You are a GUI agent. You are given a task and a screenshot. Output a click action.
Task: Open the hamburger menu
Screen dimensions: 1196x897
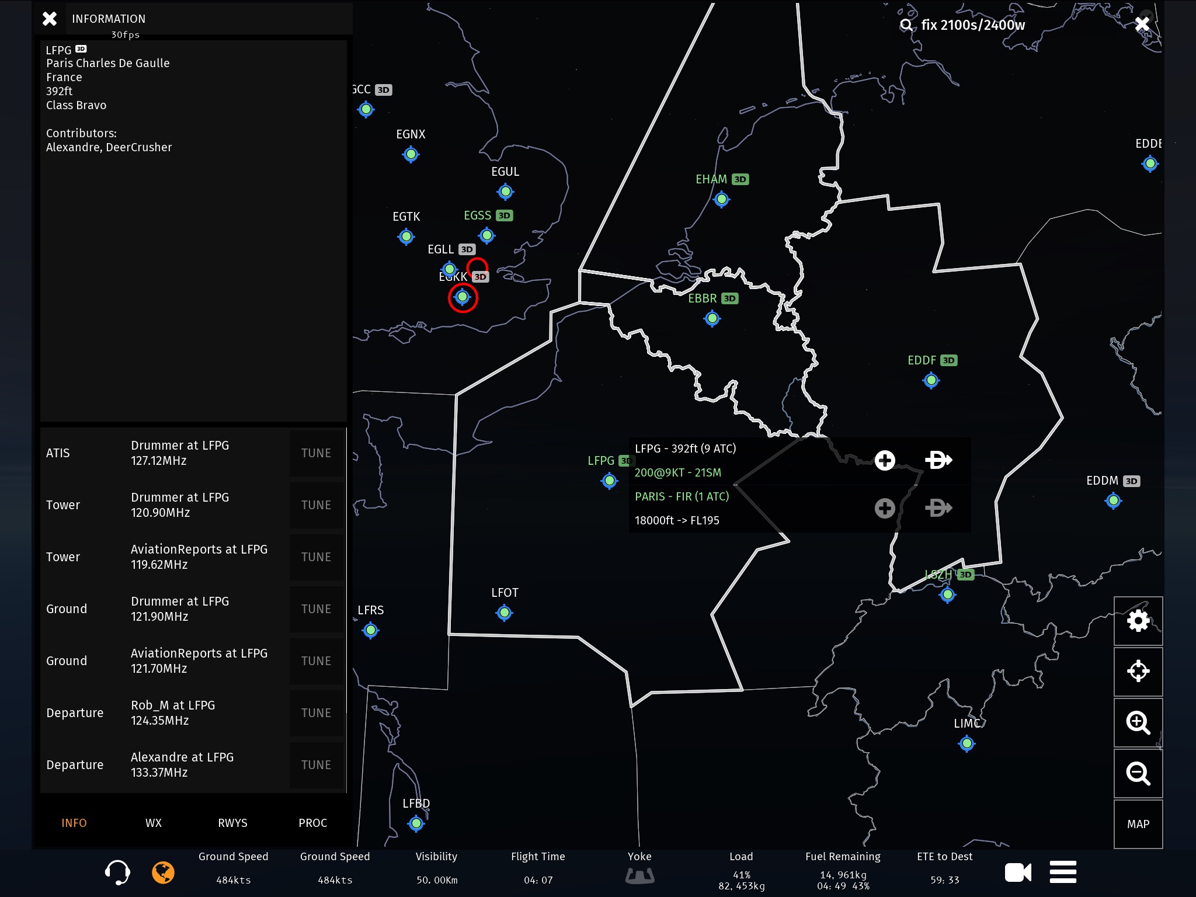tap(1063, 872)
